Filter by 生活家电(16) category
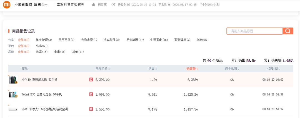The height and width of the screenshot is (118, 300). click(159, 40)
